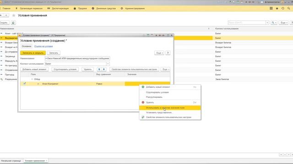Open the dialog's top Еще menu

(159, 53)
